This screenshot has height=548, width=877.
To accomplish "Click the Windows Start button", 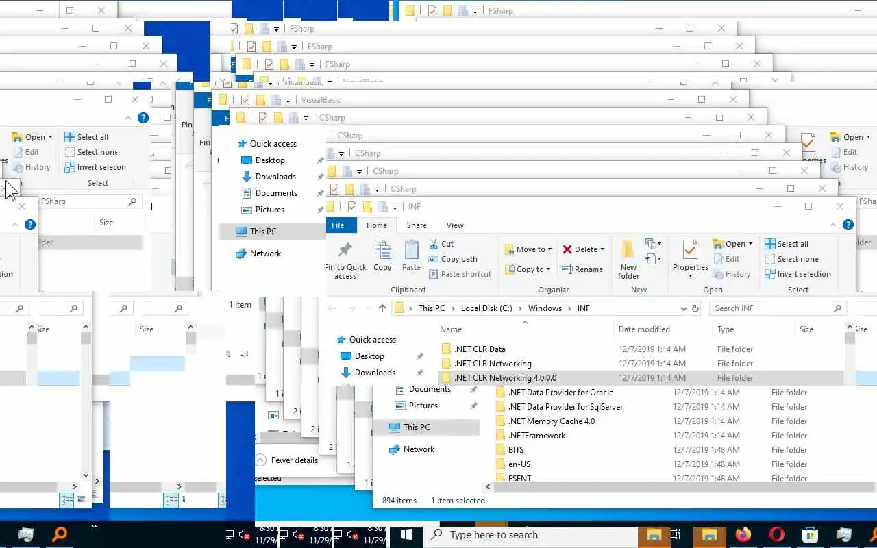I will point(406,534).
